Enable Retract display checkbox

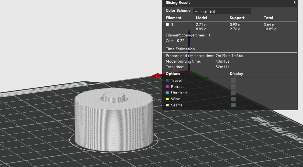pos(233,87)
